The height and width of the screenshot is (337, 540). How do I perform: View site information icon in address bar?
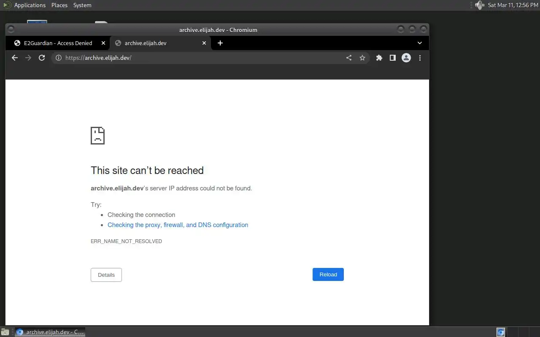59,58
